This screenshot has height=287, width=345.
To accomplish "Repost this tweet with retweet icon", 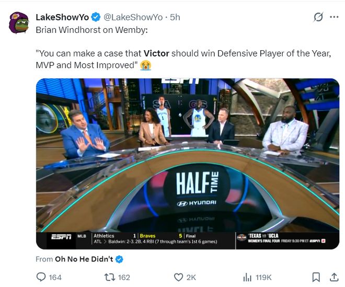I will click(x=110, y=277).
